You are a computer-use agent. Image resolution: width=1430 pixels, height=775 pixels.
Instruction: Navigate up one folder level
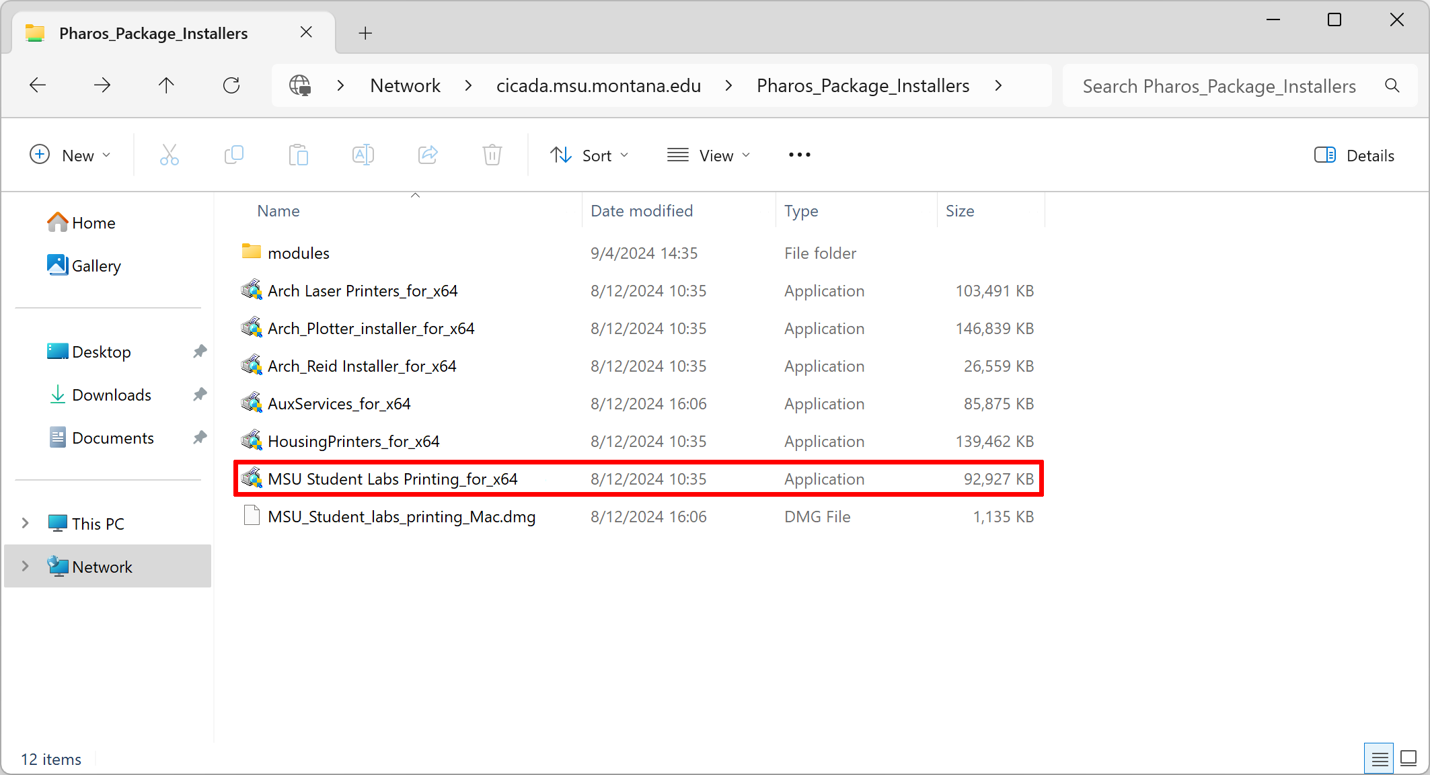click(x=165, y=85)
